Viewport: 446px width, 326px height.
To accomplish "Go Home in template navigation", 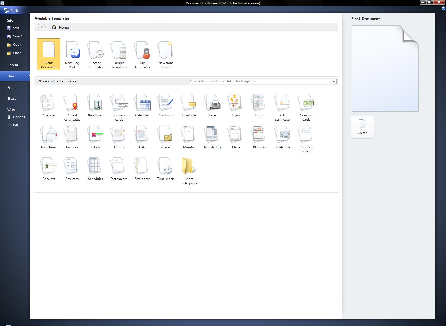I will click(x=61, y=27).
